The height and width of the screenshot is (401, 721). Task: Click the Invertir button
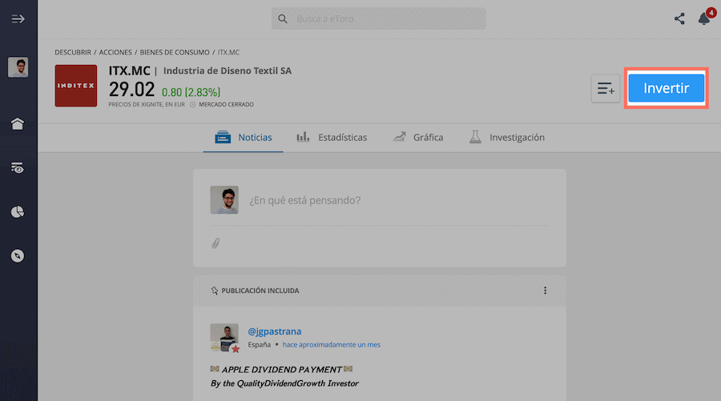click(666, 88)
